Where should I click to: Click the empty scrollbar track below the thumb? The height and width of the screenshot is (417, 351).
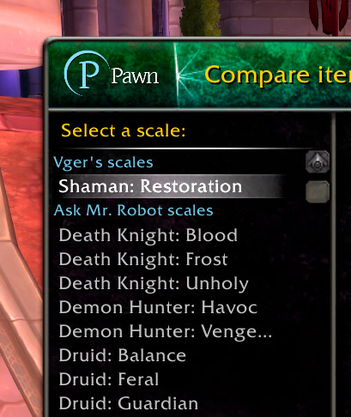pos(318,309)
